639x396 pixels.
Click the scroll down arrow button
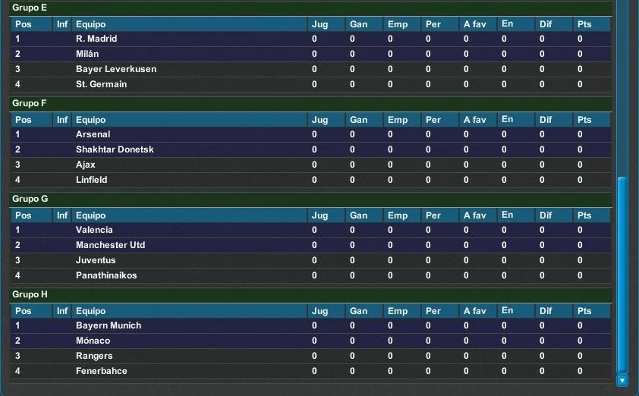point(622,381)
